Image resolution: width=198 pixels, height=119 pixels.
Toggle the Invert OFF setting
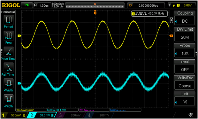(185, 67)
